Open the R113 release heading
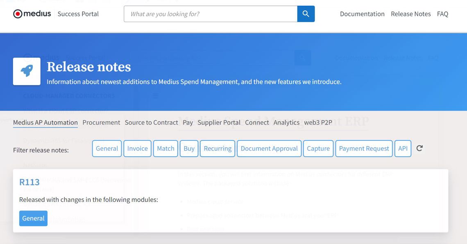 coord(29,182)
